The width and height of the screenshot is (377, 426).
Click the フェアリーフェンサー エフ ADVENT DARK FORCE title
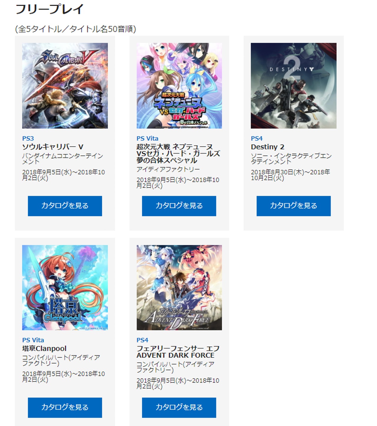click(178, 352)
